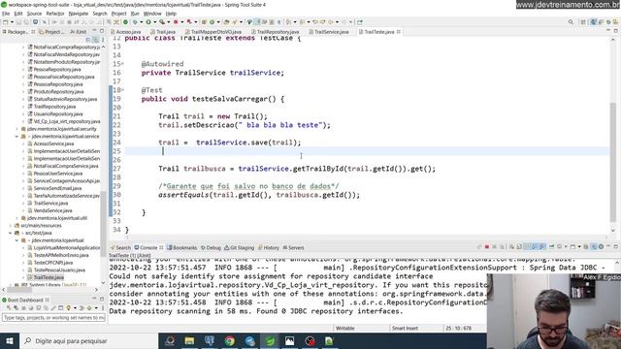Open the toolbar Search magnifier icon

point(571,22)
